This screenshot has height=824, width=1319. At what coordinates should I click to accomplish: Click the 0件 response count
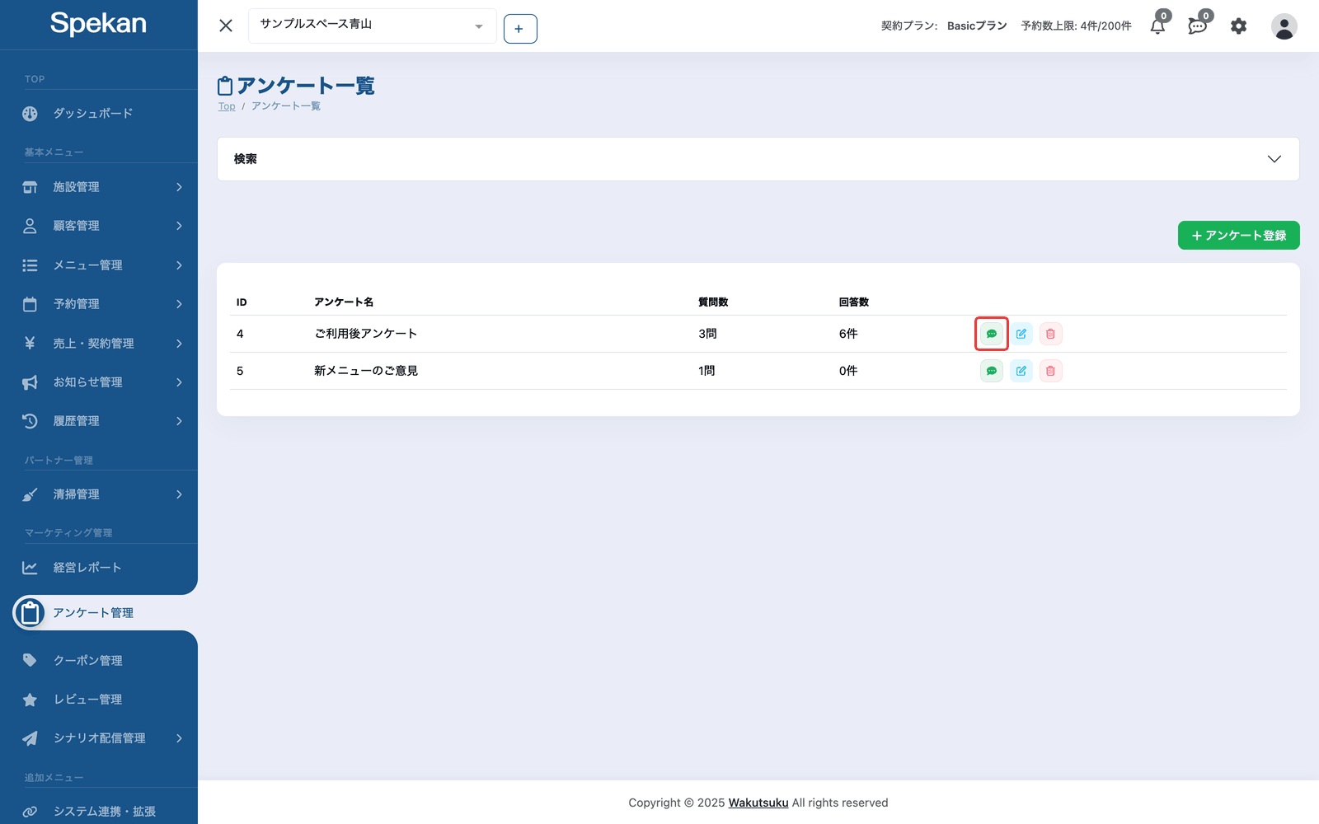click(x=848, y=371)
